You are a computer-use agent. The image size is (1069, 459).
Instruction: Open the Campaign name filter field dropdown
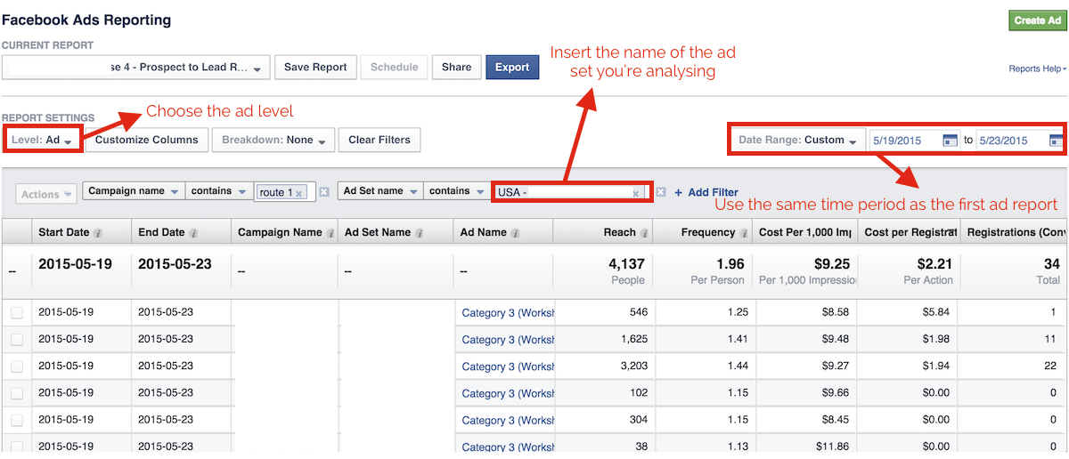point(134,191)
